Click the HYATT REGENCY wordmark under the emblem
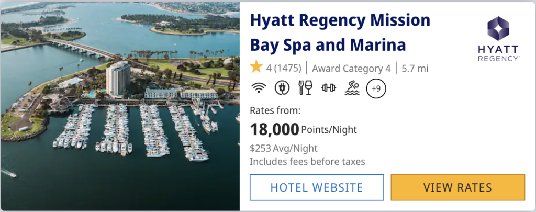 tap(498, 52)
